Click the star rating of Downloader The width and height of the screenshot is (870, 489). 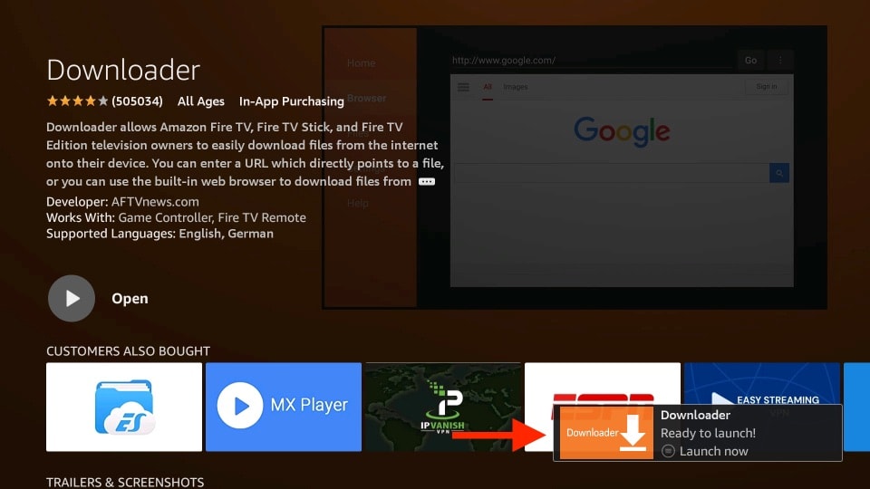tap(77, 101)
